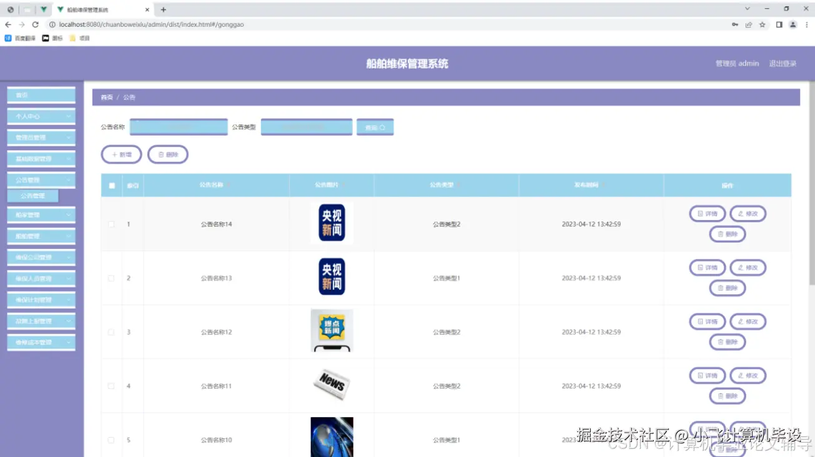
Task: Open a new browser tab with plus icon
Action: 164,10
